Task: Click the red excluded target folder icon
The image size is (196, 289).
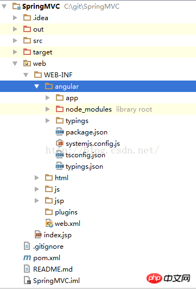Action: (27, 52)
